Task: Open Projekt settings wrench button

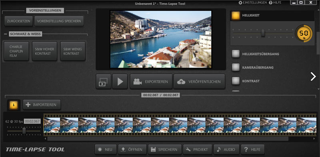Action: point(198,149)
